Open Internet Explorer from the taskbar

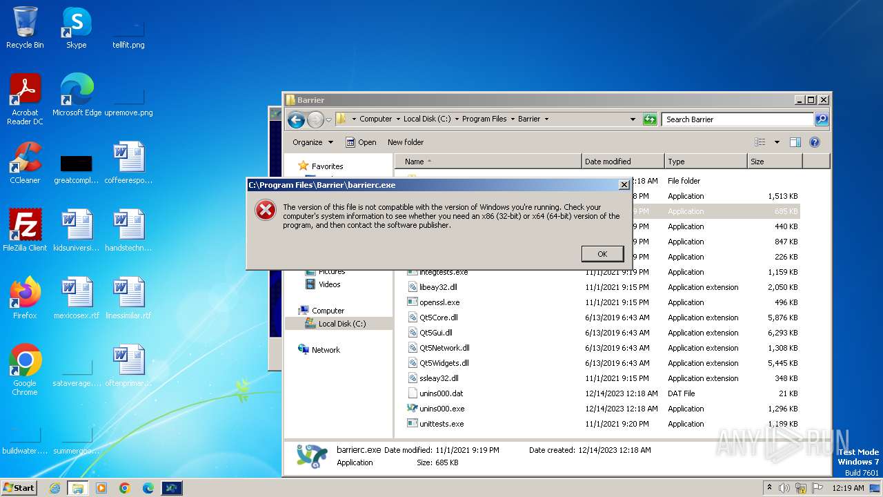click(x=54, y=488)
